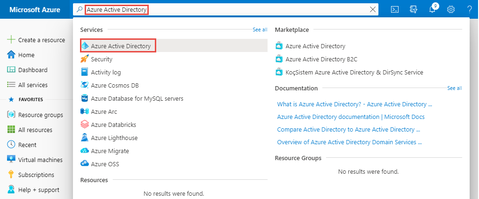Click the Subscriptions key icon
This screenshot has height=199, width=479.
[x=11, y=175]
